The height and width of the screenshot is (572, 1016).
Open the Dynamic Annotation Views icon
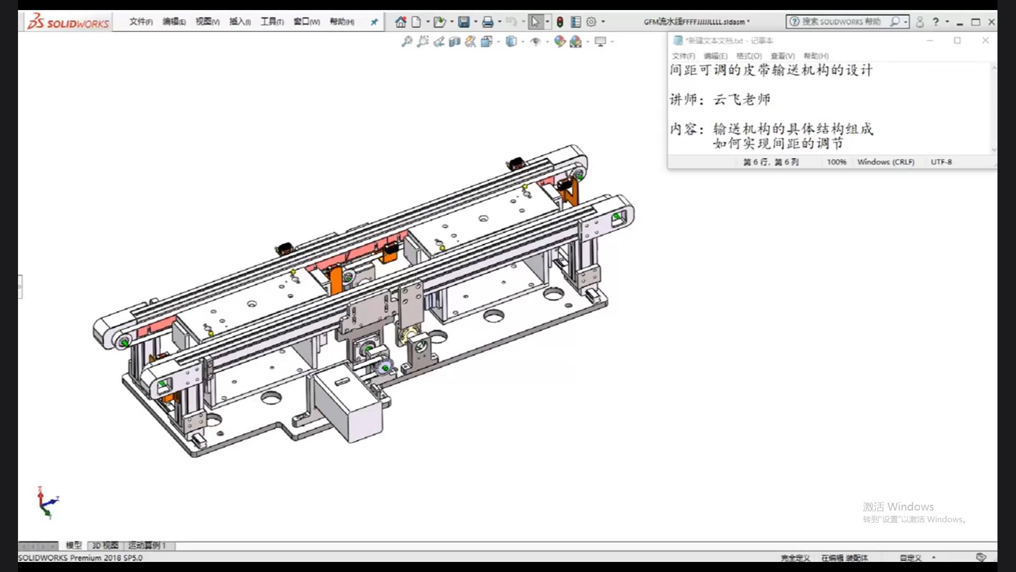tap(470, 41)
